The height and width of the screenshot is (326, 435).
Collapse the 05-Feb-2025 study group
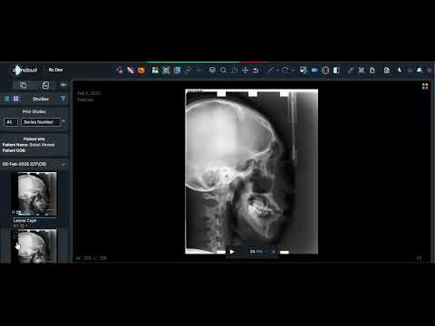point(63,164)
